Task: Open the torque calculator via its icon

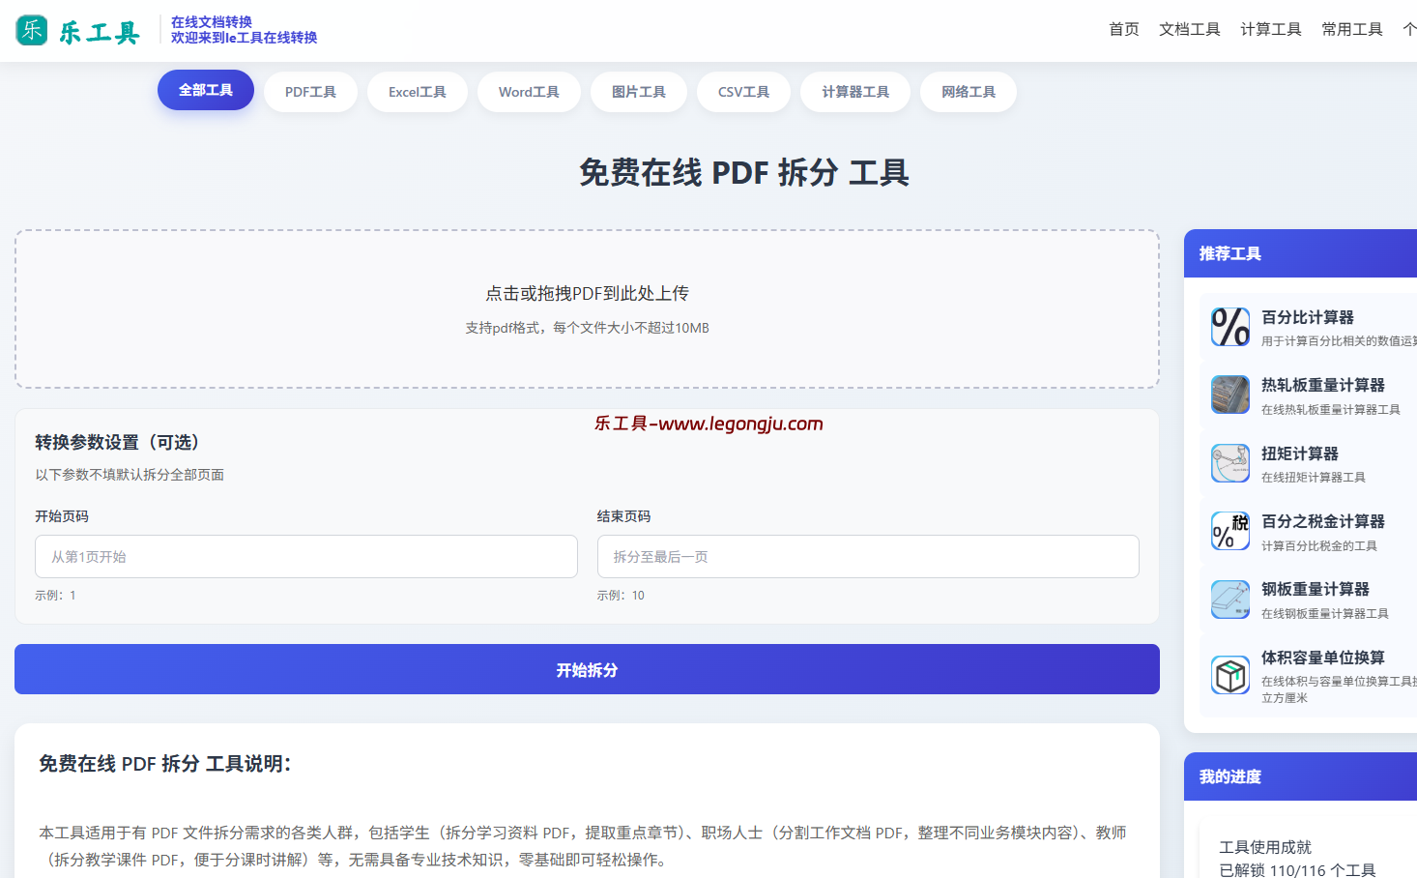Action: [x=1229, y=462]
